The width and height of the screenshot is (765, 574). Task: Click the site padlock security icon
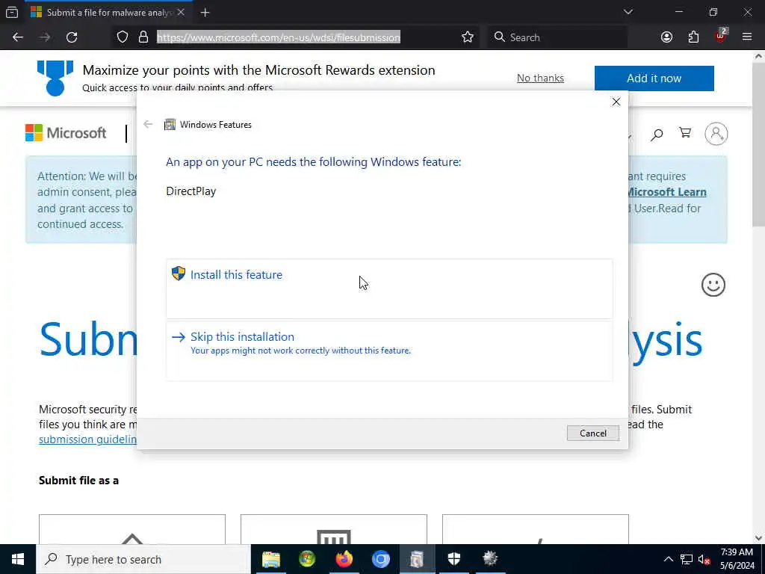coord(143,37)
